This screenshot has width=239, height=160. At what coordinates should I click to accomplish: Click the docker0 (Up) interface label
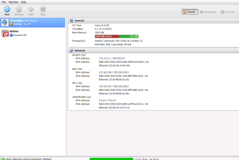(x=79, y=55)
